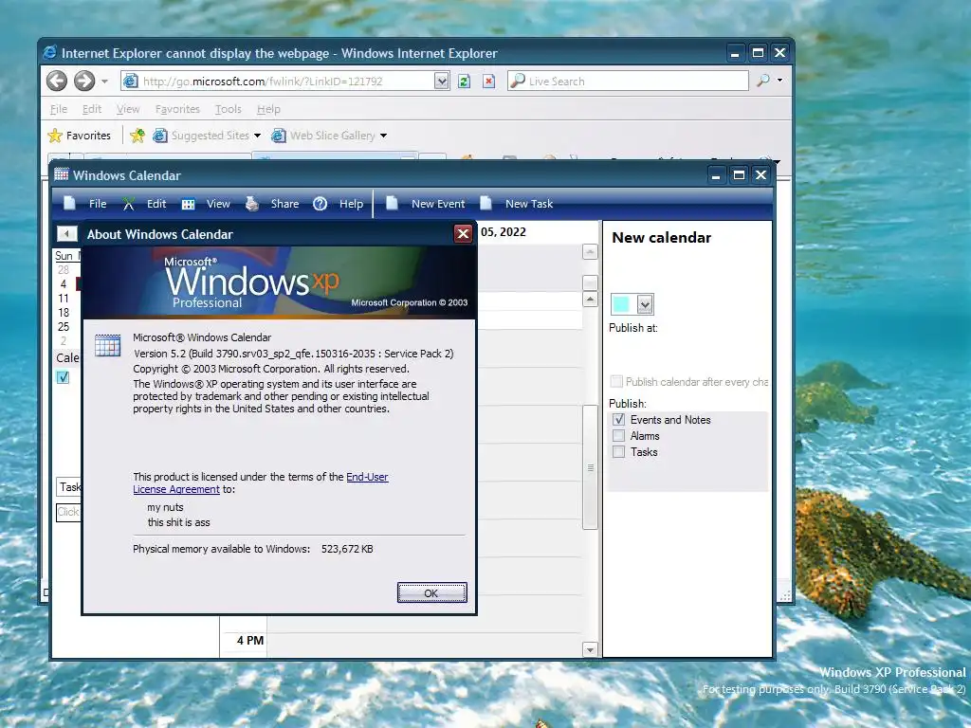Screen dimensions: 971x728
Task: Click the previous month arrow in Calendar
Action: coord(67,233)
